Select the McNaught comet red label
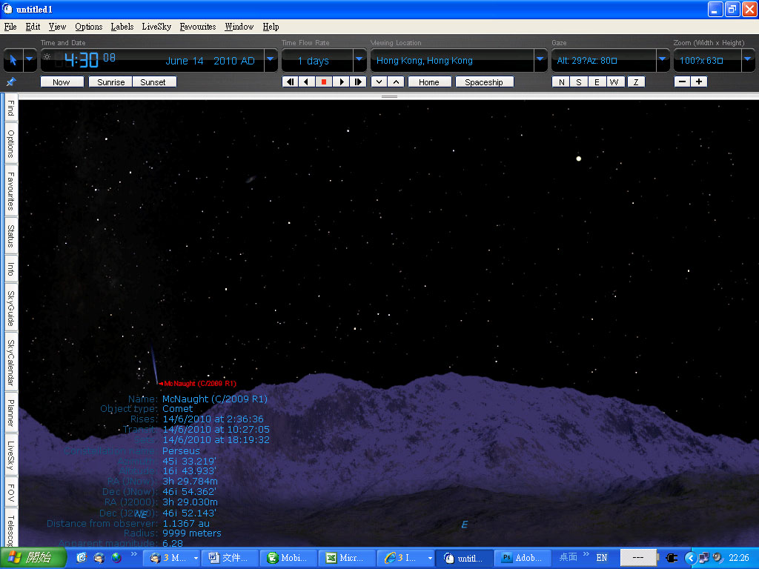 [x=199, y=384]
